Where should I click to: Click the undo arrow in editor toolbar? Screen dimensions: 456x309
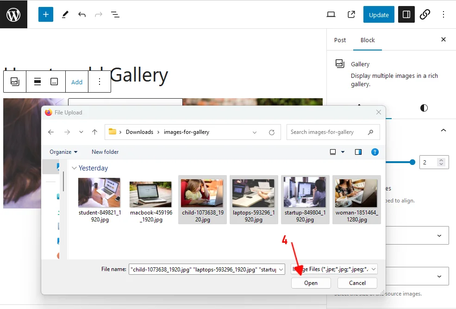click(x=82, y=14)
